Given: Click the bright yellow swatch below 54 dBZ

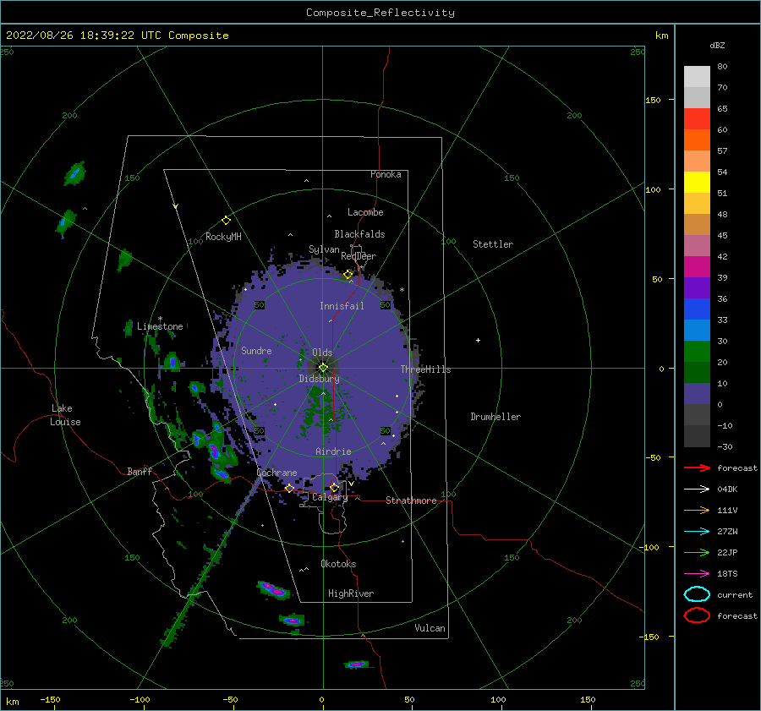Looking at the screenshot, I should 697,182.
